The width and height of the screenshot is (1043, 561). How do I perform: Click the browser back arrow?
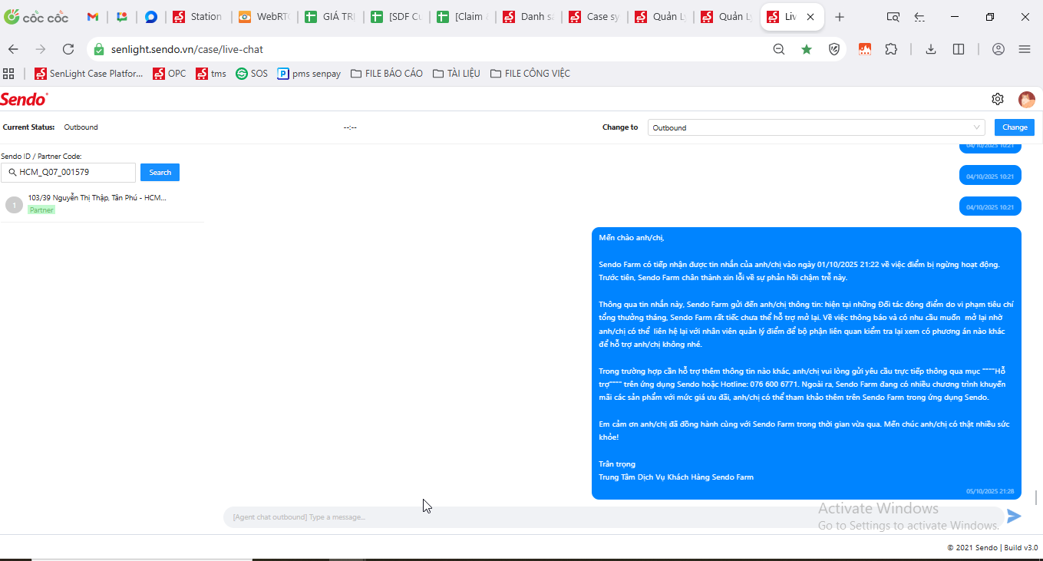13,49
